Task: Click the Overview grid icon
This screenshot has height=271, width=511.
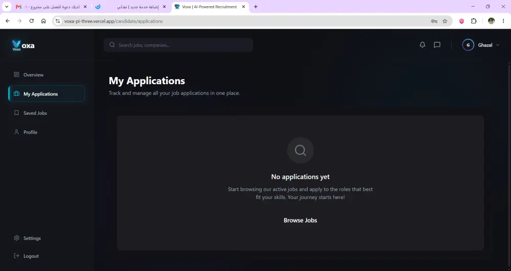Action: [x=17, y=75]
